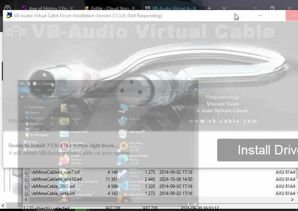
Task: Minimize the VB-Audio installer window
Action: click(260, 15)
